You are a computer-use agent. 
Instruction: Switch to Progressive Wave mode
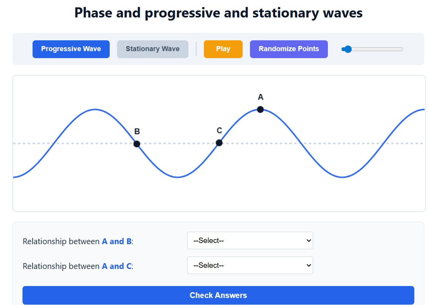coord(71,49)
